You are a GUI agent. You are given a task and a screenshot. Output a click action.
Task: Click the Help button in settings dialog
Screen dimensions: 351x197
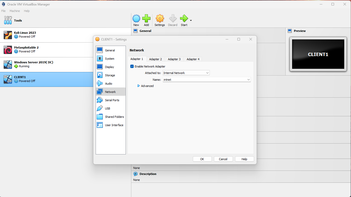(x=244, y=159)
